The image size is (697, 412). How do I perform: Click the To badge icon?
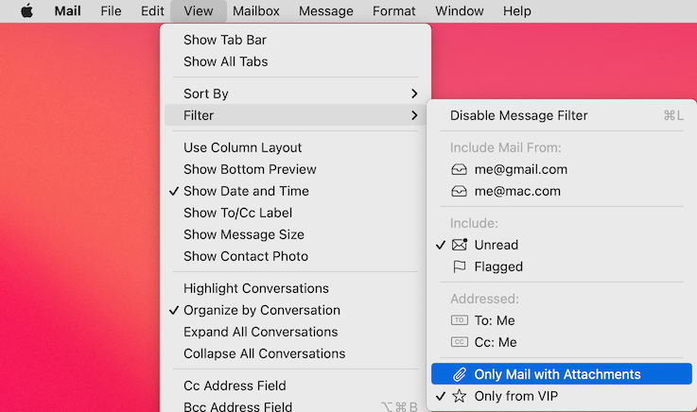[x=460, y=320]
